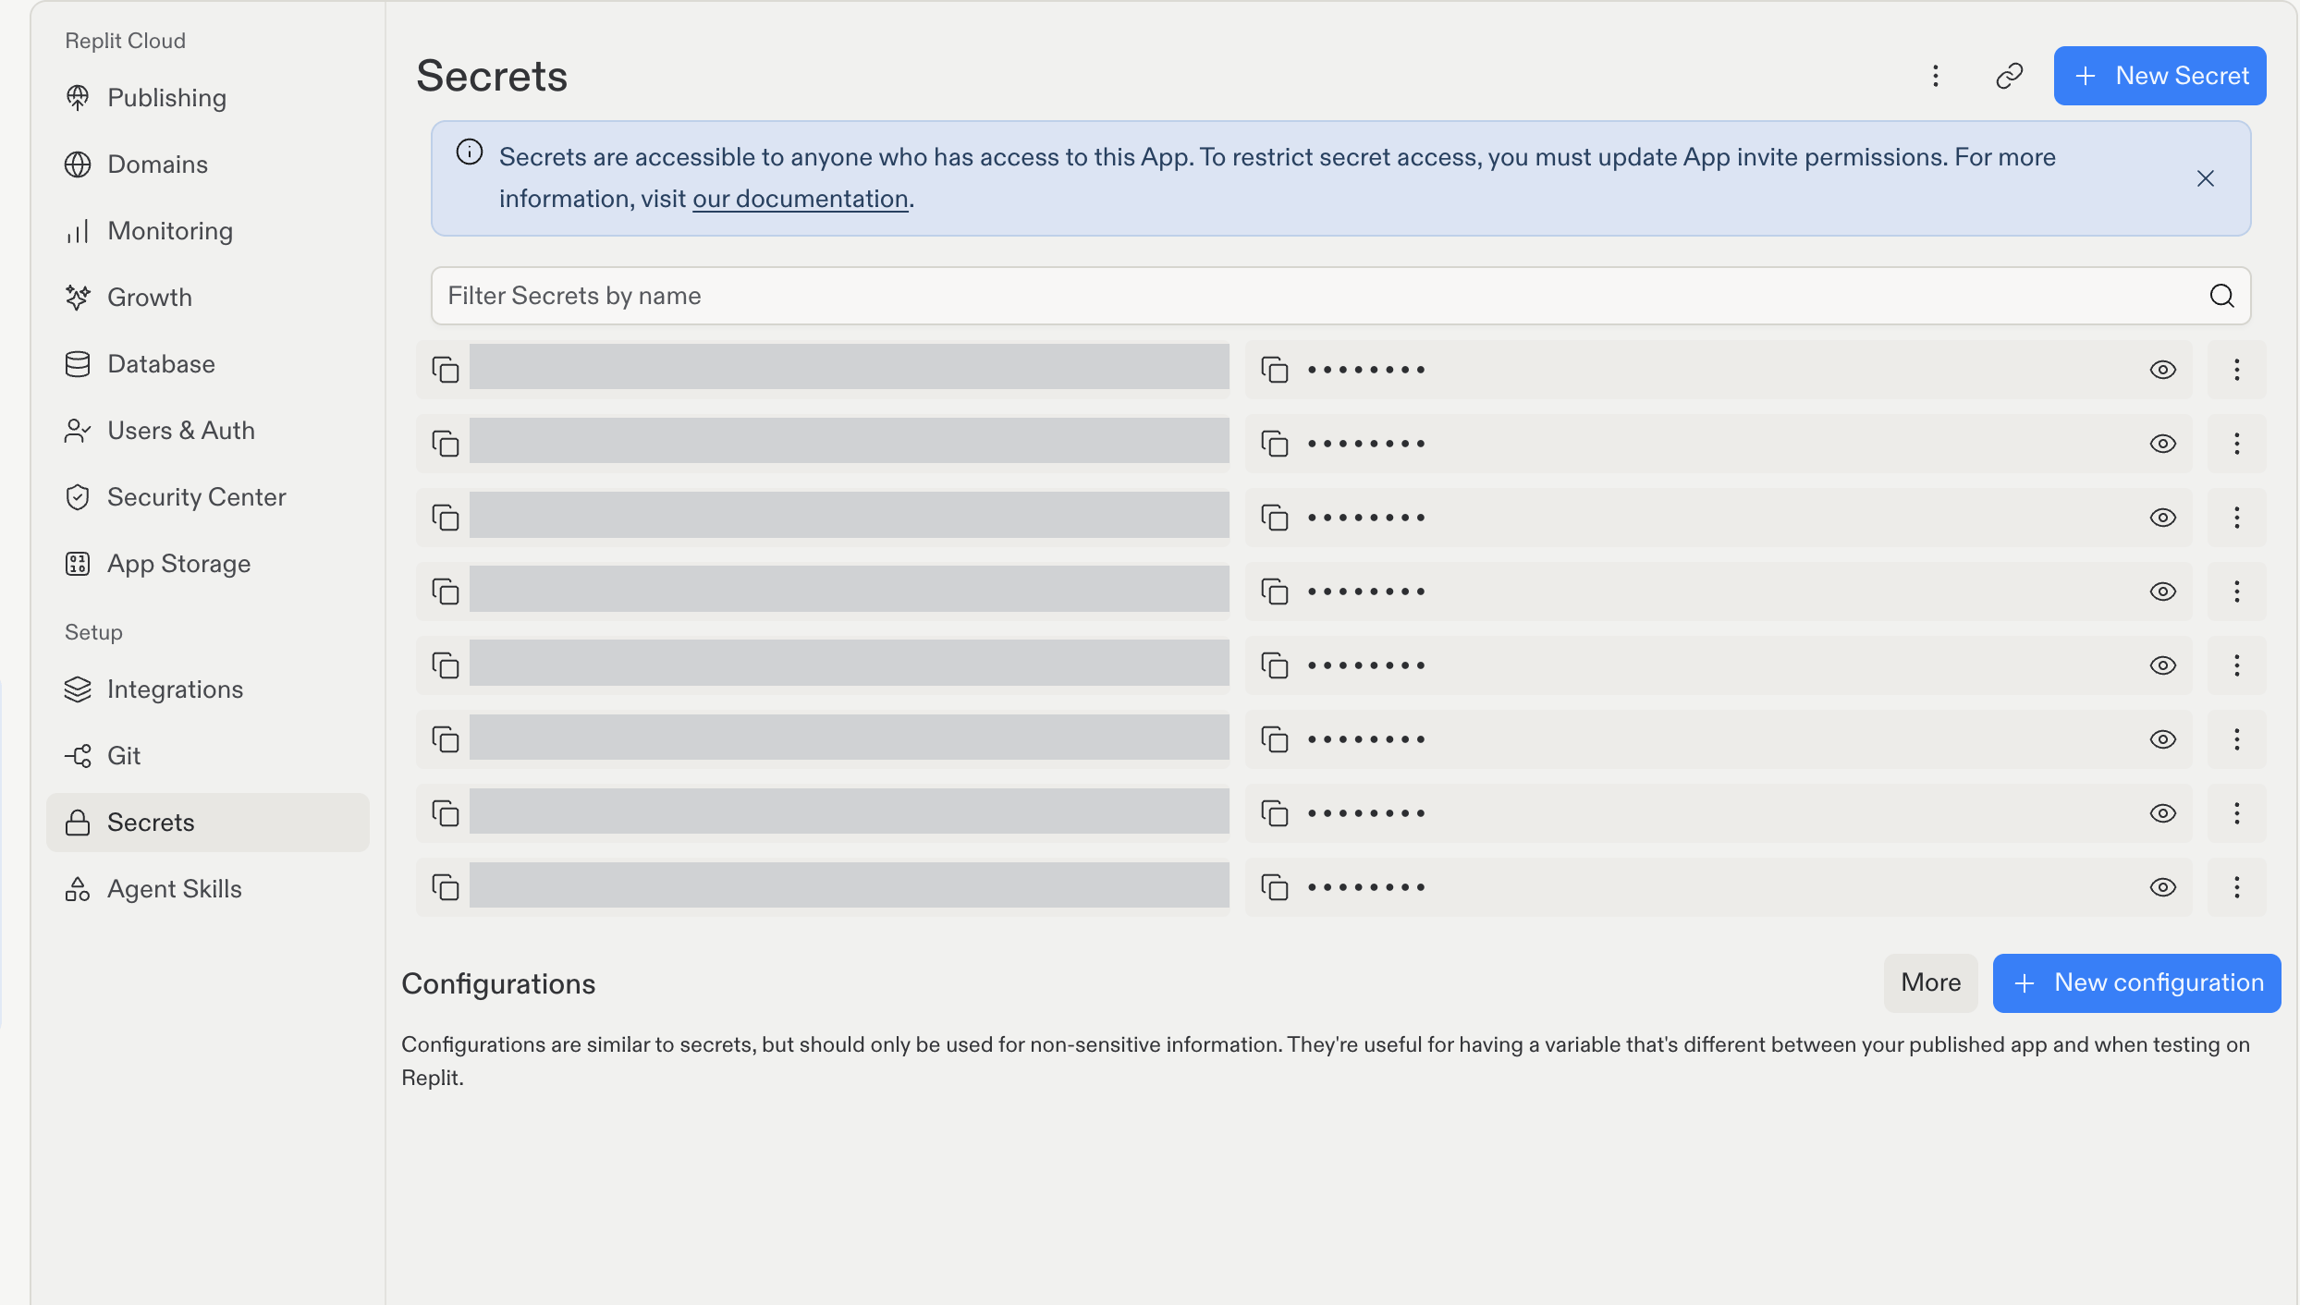This screenshot has width=2300, height=1305.
Task: Dismiss the secrets access info banner
Action: (x=2206, y=178)
